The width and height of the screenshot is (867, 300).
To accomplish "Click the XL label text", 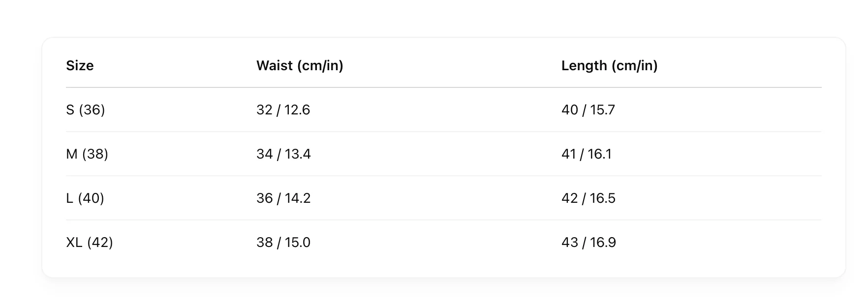I will pos(74,242).
